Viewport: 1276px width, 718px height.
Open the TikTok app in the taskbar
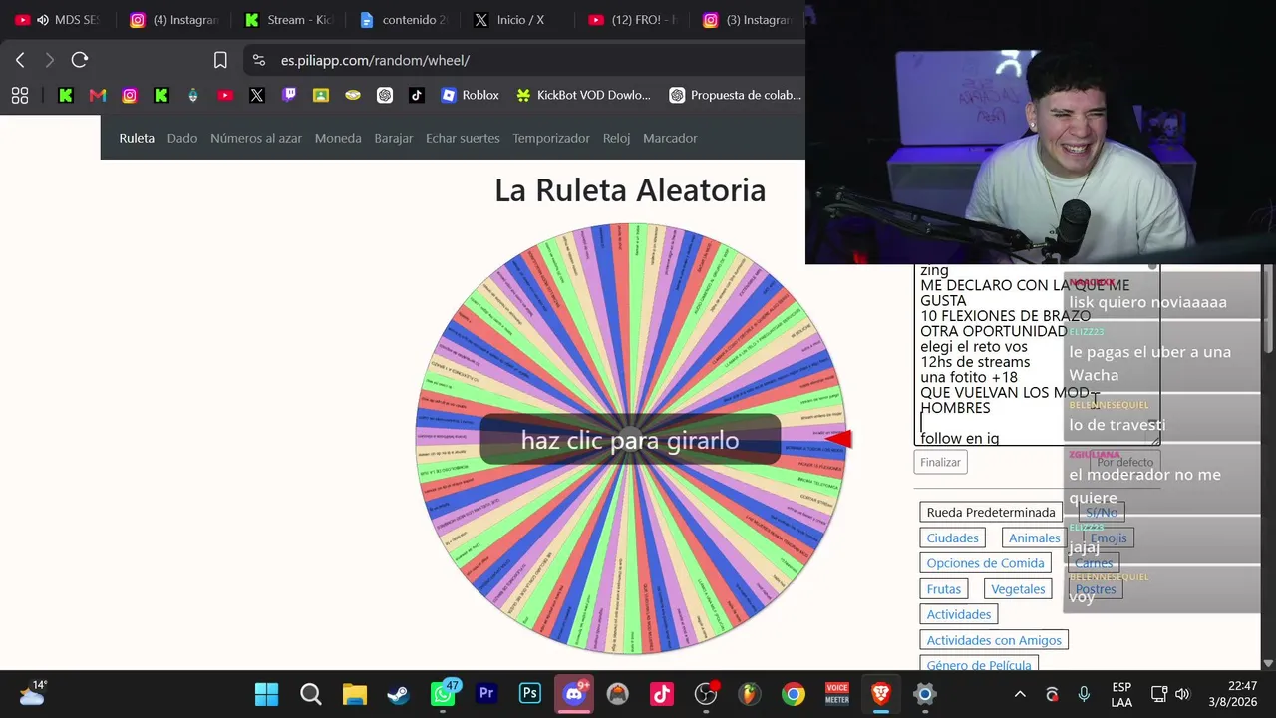662,694
